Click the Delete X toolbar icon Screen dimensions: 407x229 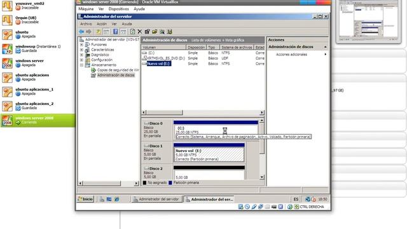(x=140, y=32)
